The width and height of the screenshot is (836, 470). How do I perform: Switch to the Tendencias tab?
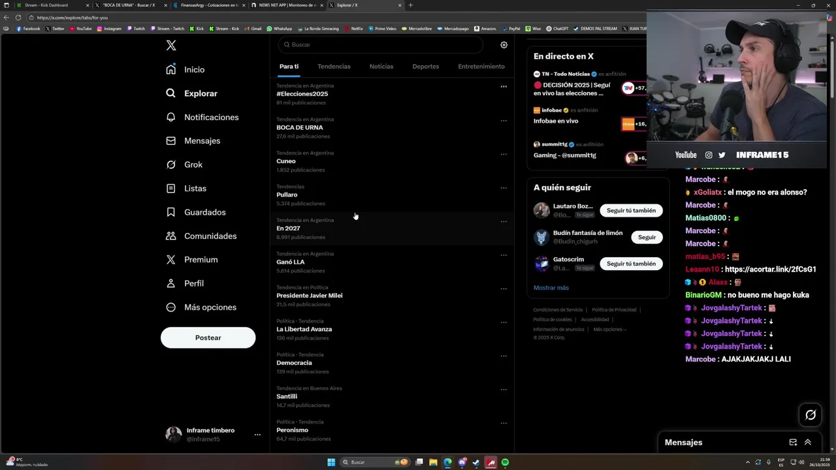click(x=334, y=67)
